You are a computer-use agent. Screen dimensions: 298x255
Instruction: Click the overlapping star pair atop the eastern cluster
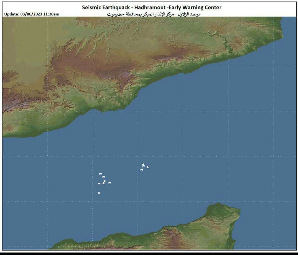point(143,165)
